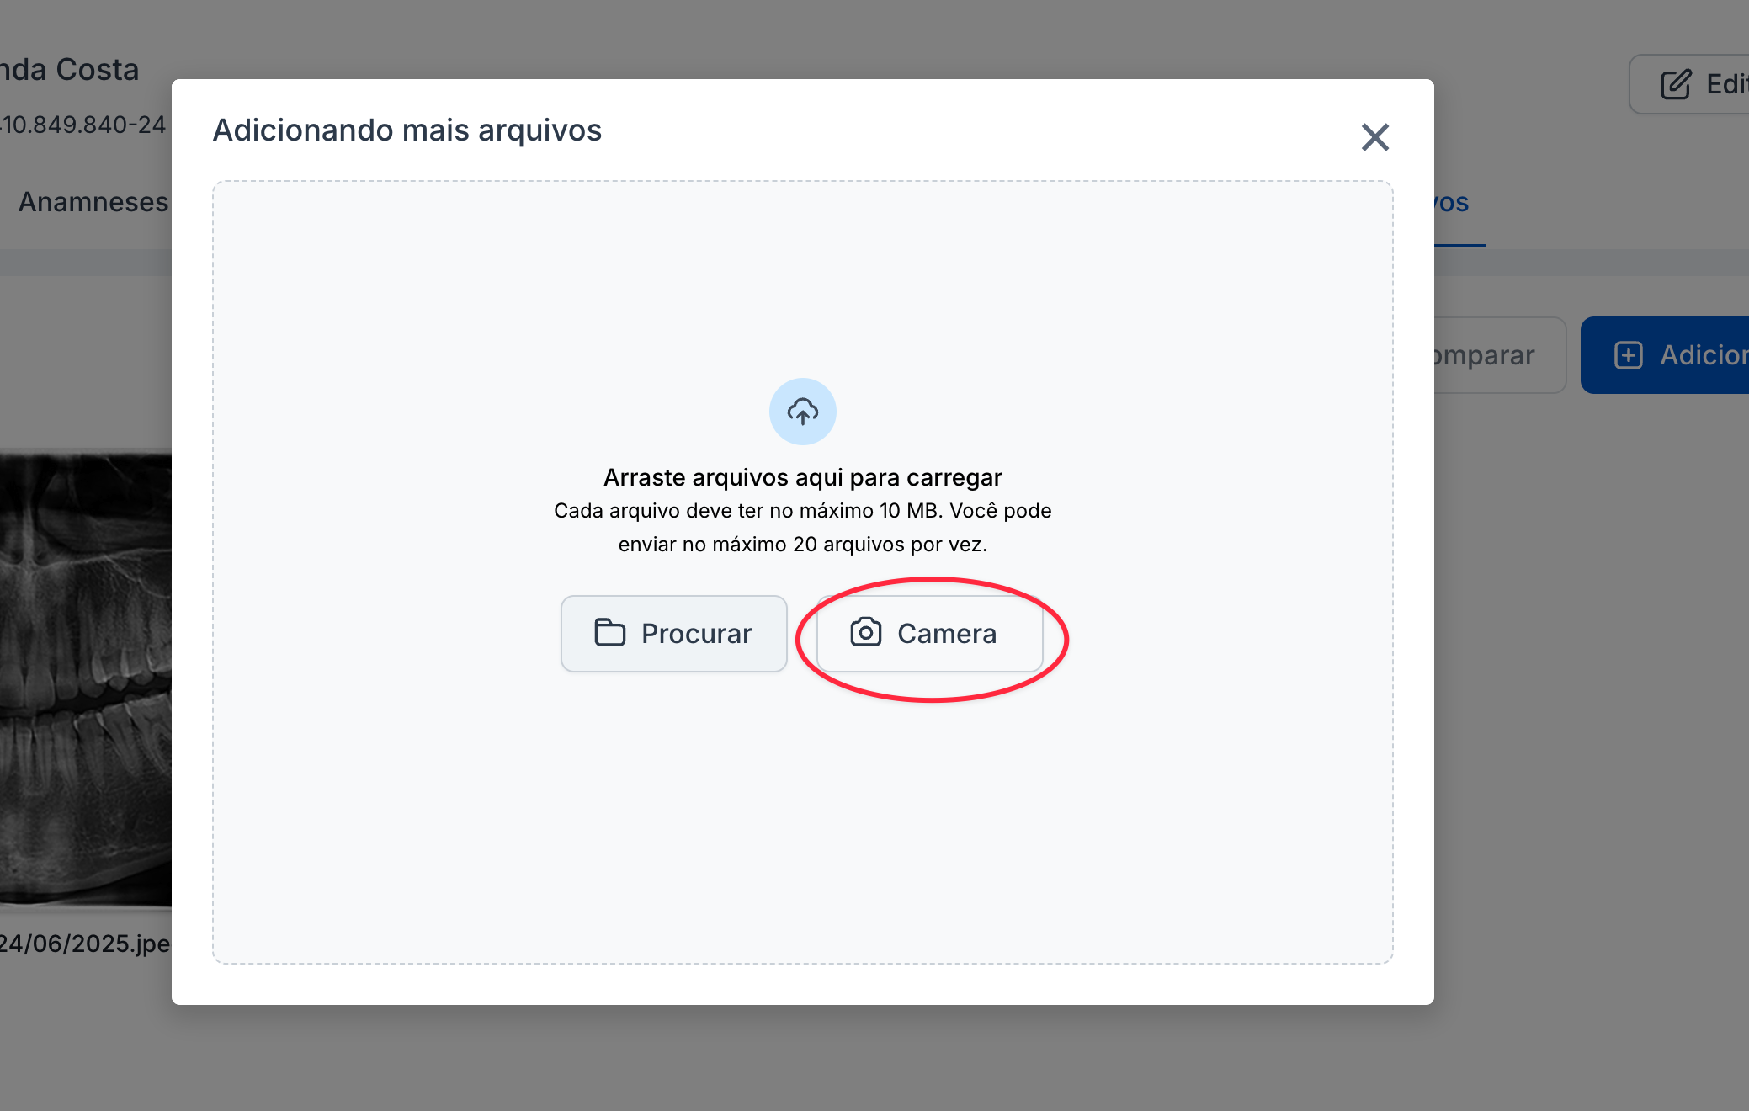Click the folder icon in Procurar

[609, 632]
